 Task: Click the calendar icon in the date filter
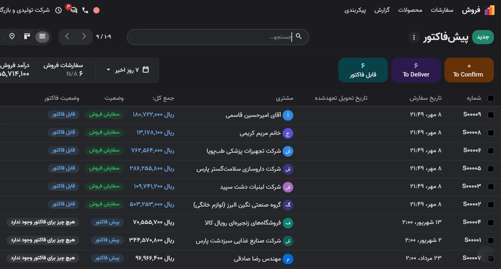(x=146, y=70)
